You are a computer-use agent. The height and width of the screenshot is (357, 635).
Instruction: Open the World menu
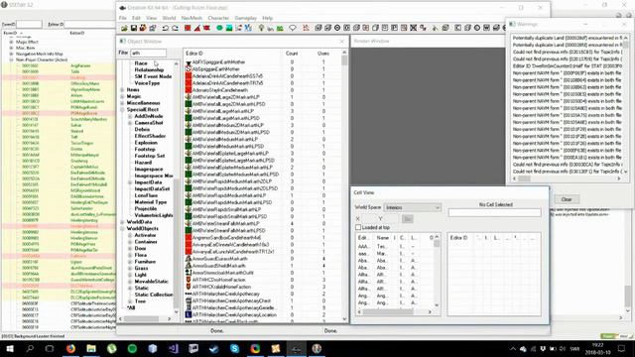tap(169, 18)
